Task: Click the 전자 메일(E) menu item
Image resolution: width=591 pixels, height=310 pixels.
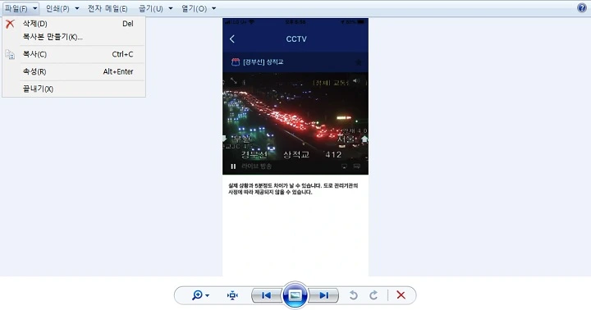Action: tap(108, 8)
